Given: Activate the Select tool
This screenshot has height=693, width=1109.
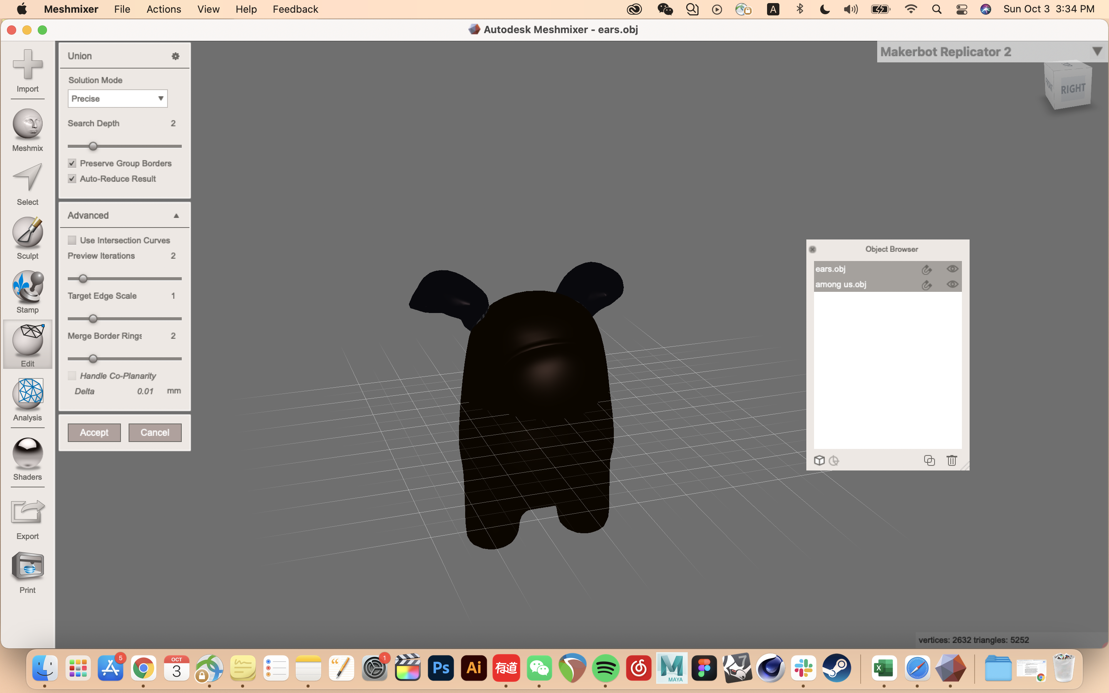Looking at the screenshot, I should click(27, 184).
